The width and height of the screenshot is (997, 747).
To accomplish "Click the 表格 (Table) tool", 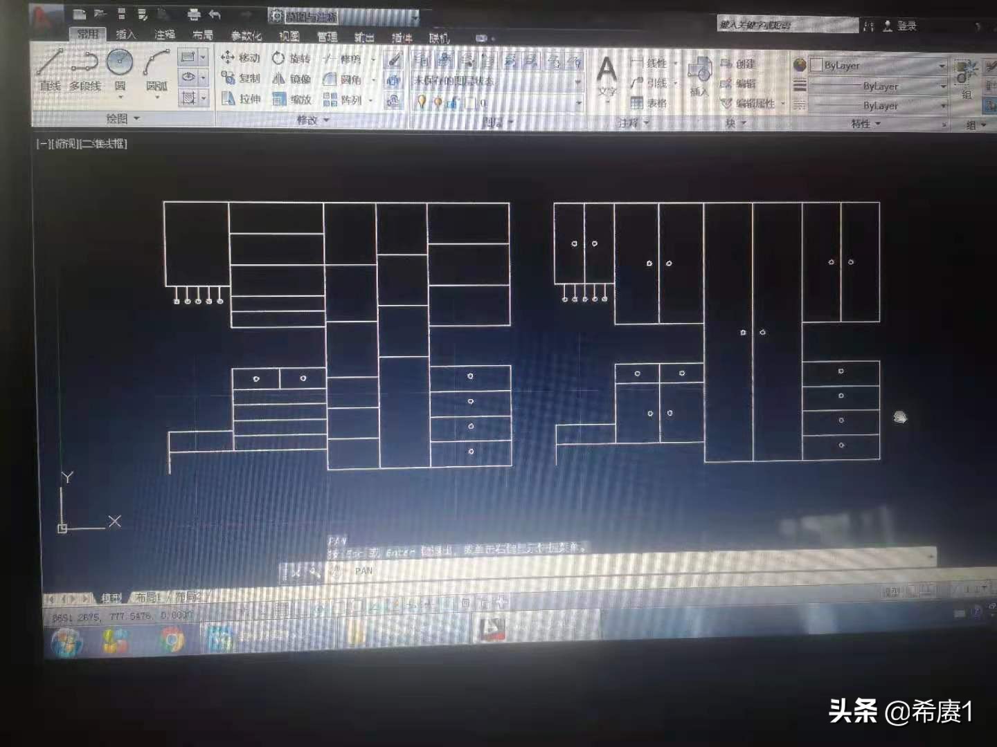I will click(649, 104).
